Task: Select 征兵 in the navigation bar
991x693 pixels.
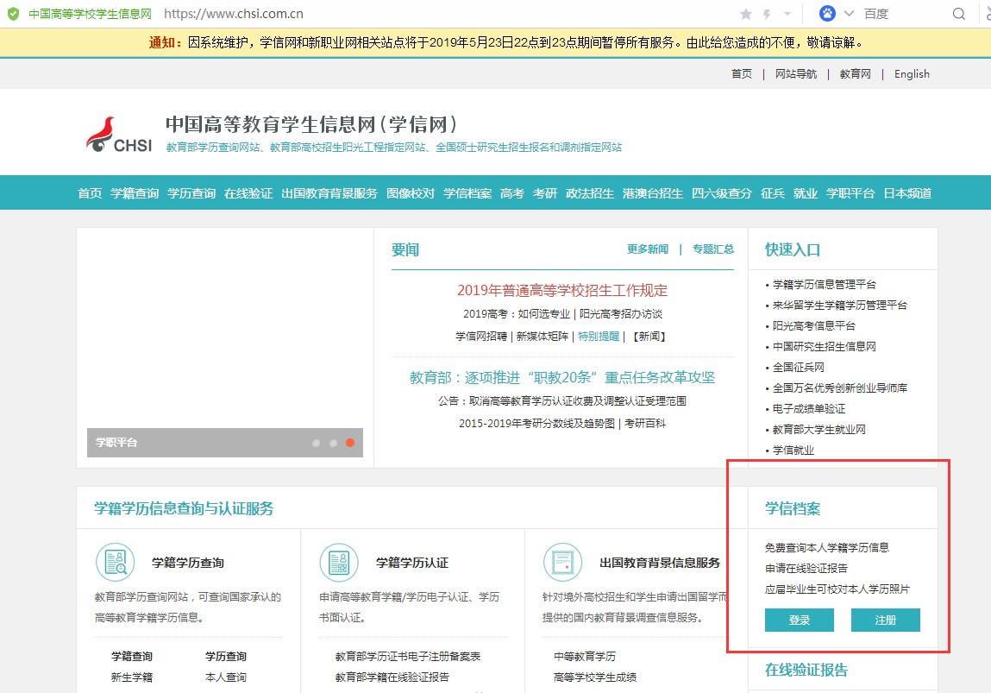Action: click(772, 193)
